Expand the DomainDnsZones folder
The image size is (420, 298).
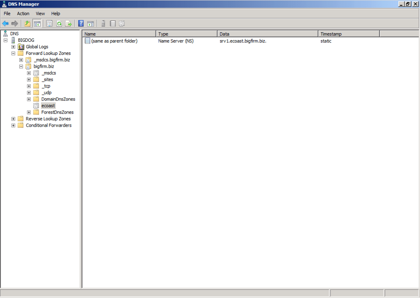29,99
